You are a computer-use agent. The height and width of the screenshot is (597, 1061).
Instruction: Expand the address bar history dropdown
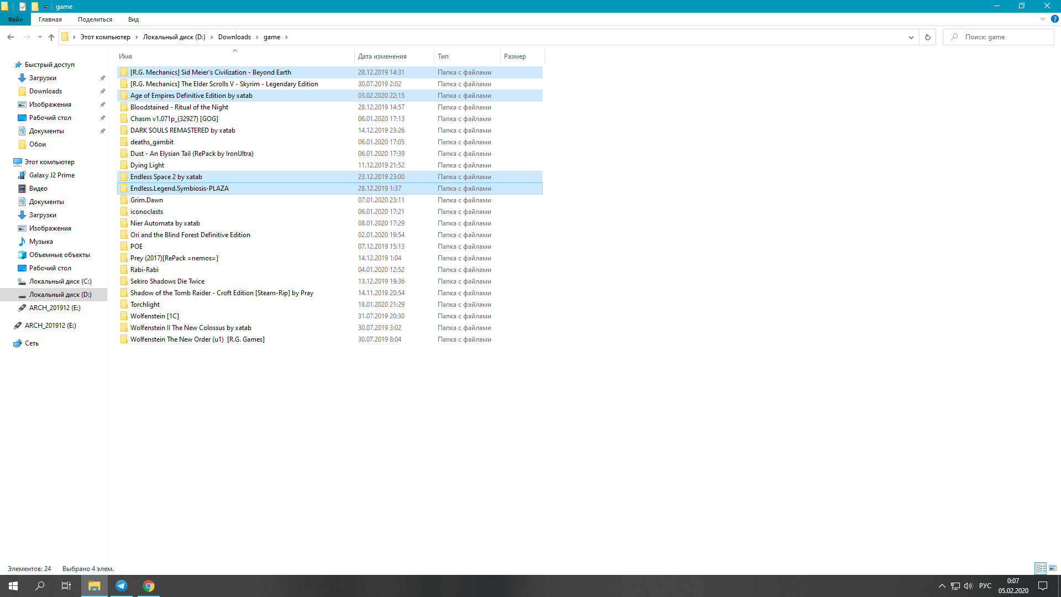click(x=911, y=37)
